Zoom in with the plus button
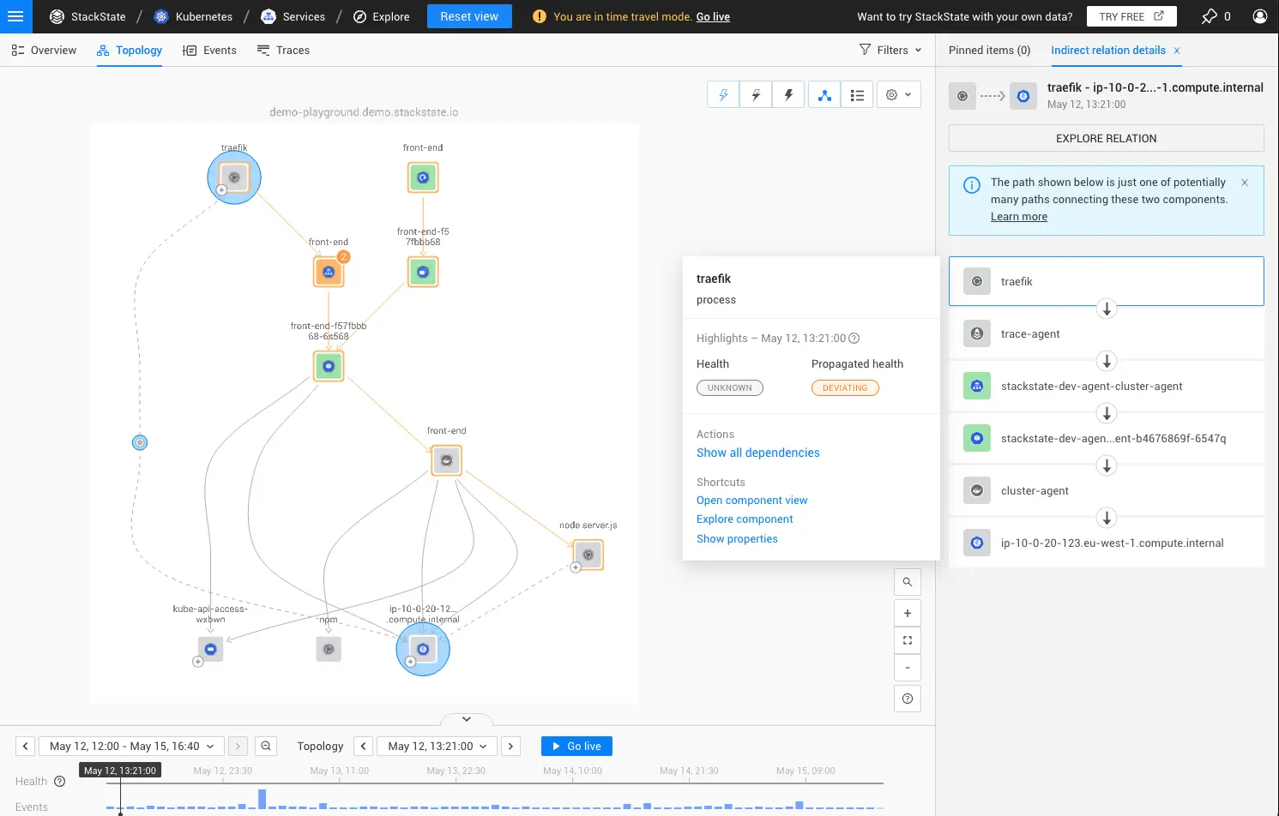 tap(908, 613)
